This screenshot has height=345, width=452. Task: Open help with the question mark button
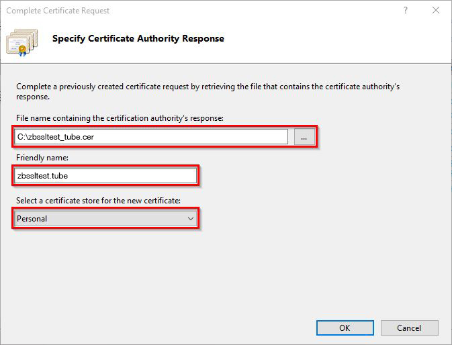coord(406,11)
